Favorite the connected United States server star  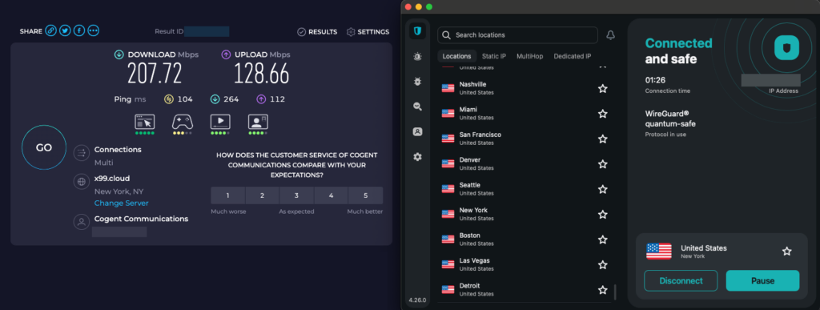coord(786,252)
